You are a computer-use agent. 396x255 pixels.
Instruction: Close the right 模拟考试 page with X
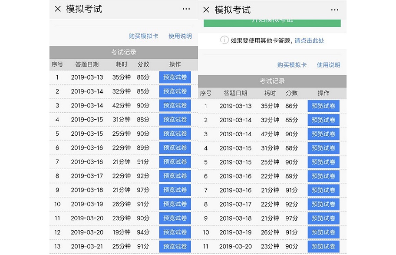click(x=206, y=10)
